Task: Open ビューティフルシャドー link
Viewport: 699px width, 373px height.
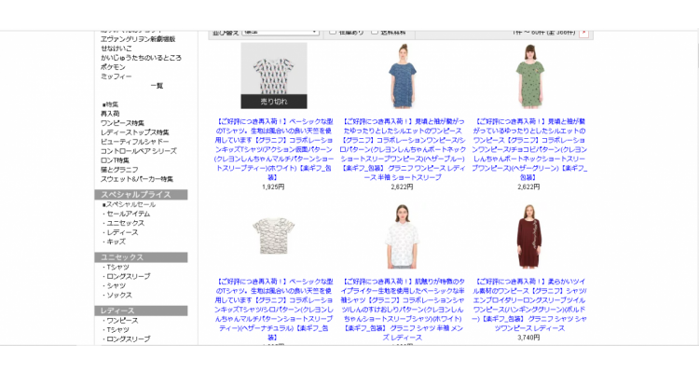Action: (134, 142)
